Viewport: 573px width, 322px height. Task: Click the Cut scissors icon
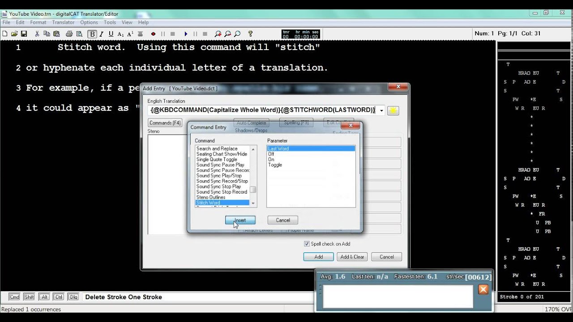(37, 34)
